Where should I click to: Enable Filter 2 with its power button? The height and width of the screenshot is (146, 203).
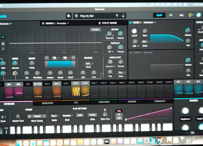tap(131, 53)
